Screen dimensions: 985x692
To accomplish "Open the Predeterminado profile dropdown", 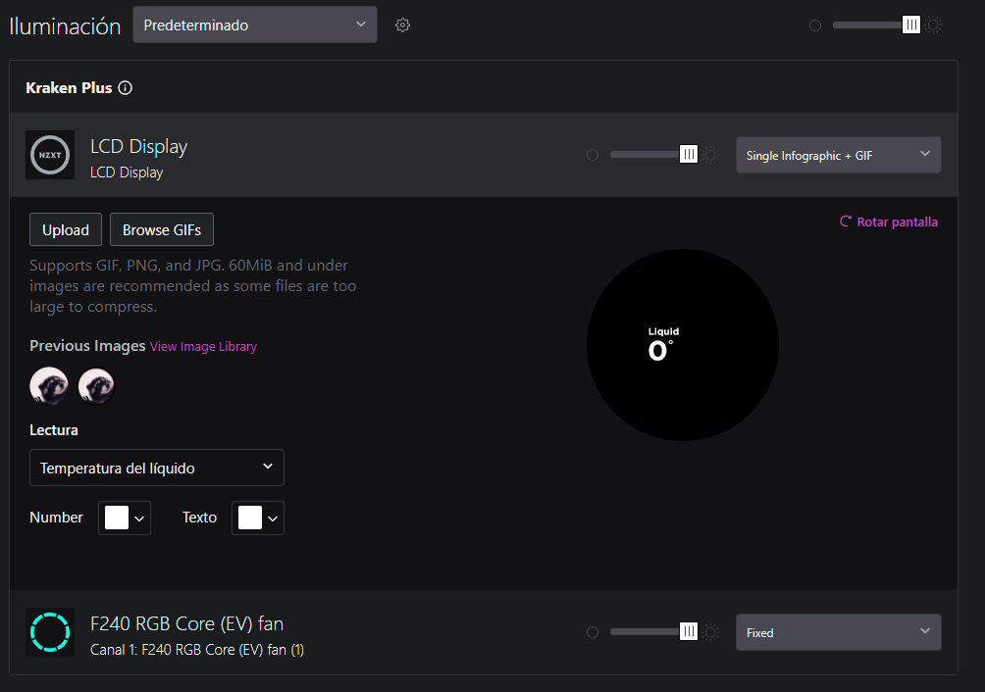I will (255, 25).
